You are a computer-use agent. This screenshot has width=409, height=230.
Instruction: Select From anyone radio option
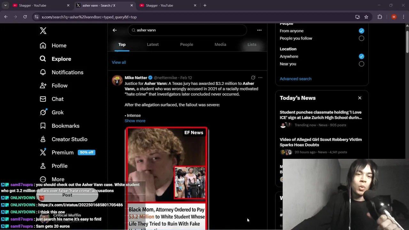click(361, 31)
